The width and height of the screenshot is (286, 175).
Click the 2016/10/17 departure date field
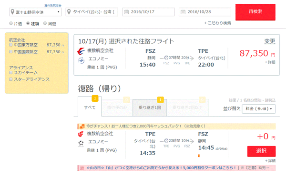[148, 12]
